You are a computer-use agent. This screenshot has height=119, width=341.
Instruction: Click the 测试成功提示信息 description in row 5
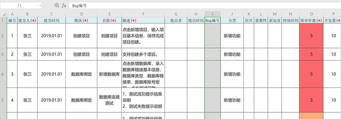(143, 100)
